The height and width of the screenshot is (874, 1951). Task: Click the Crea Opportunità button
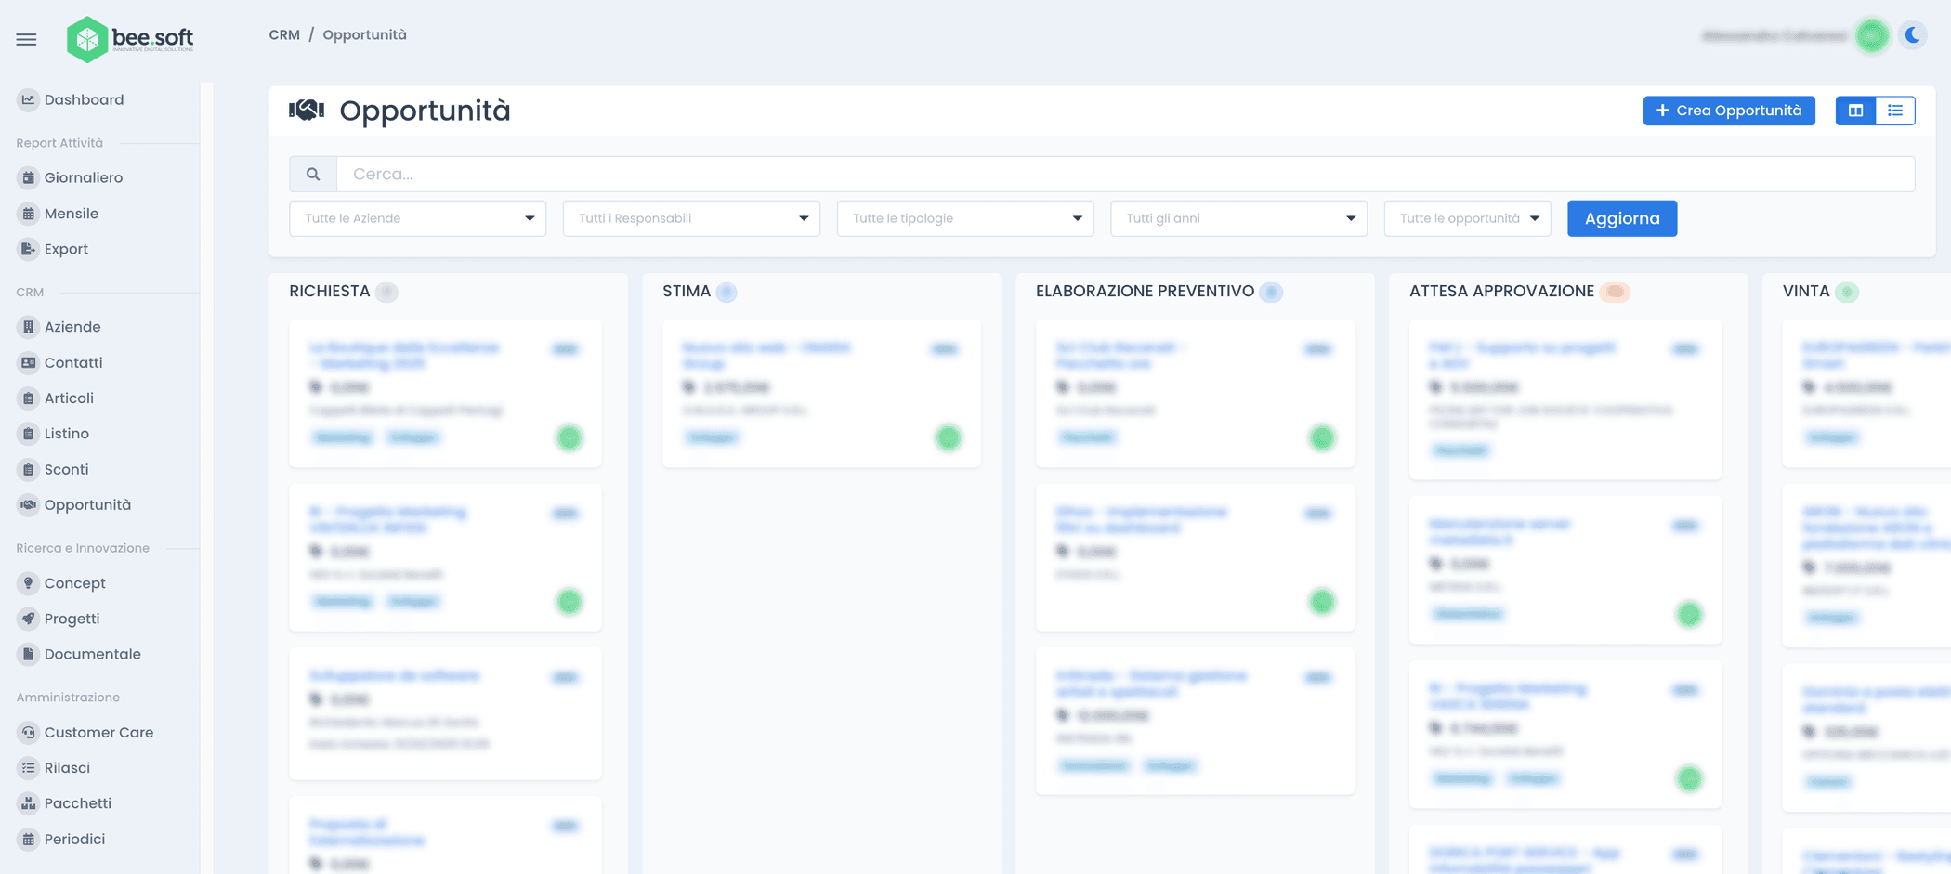(x=1728, y=111)
